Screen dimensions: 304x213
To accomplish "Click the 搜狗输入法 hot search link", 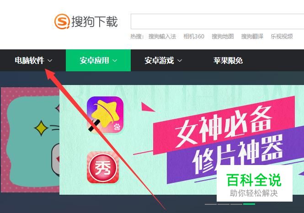I will coord(162,36).
